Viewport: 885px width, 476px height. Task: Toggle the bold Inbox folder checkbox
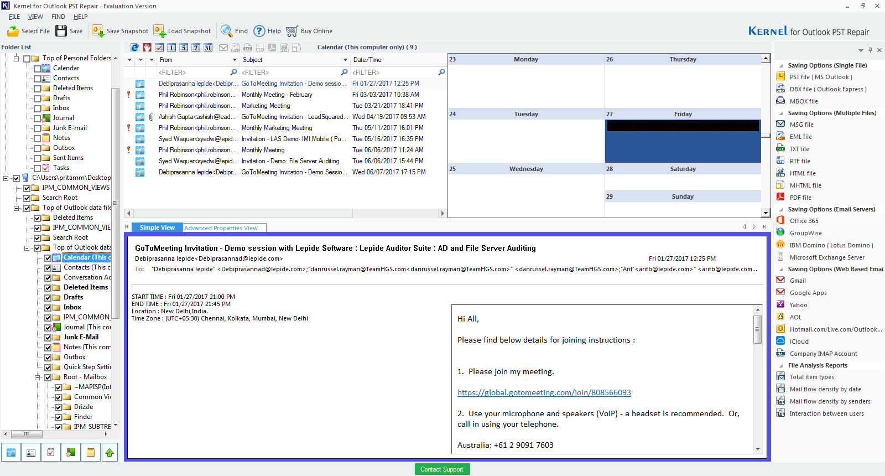point(48,308)
